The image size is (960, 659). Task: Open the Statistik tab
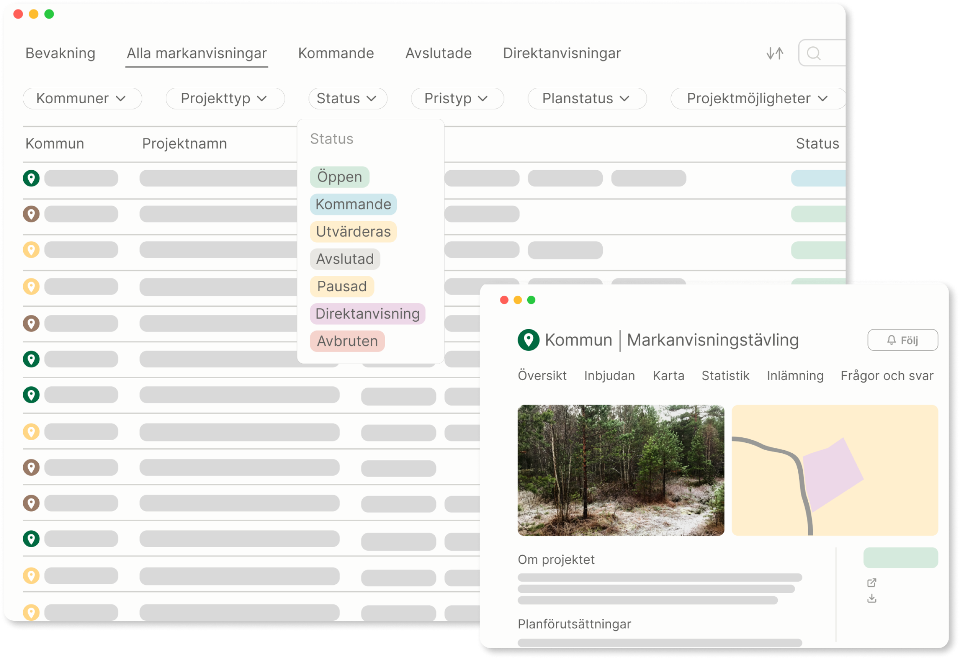pos(725,376)
